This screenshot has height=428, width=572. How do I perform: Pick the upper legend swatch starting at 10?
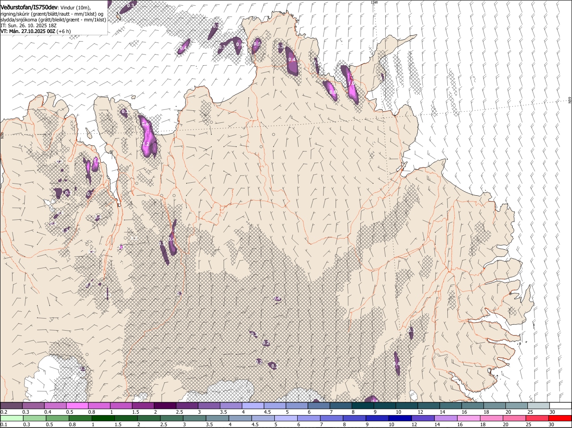pyautogui.click(x=406, y=406)
